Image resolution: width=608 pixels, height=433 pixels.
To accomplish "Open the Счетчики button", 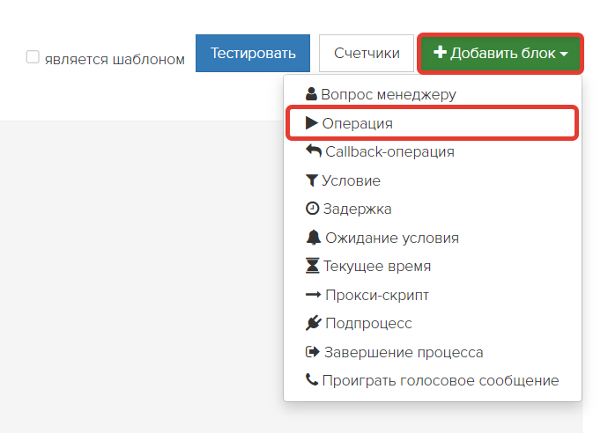I will pos(367,54).
